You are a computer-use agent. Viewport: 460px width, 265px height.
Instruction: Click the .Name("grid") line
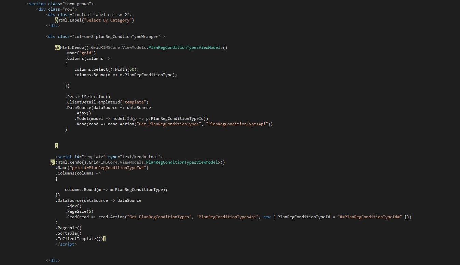point(81,53)
